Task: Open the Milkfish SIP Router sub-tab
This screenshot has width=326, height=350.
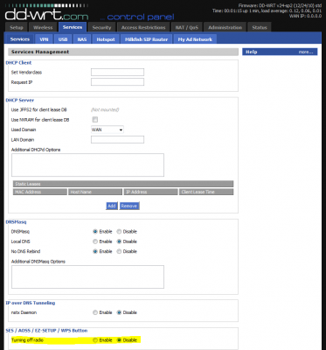Action: click(146, 39)
